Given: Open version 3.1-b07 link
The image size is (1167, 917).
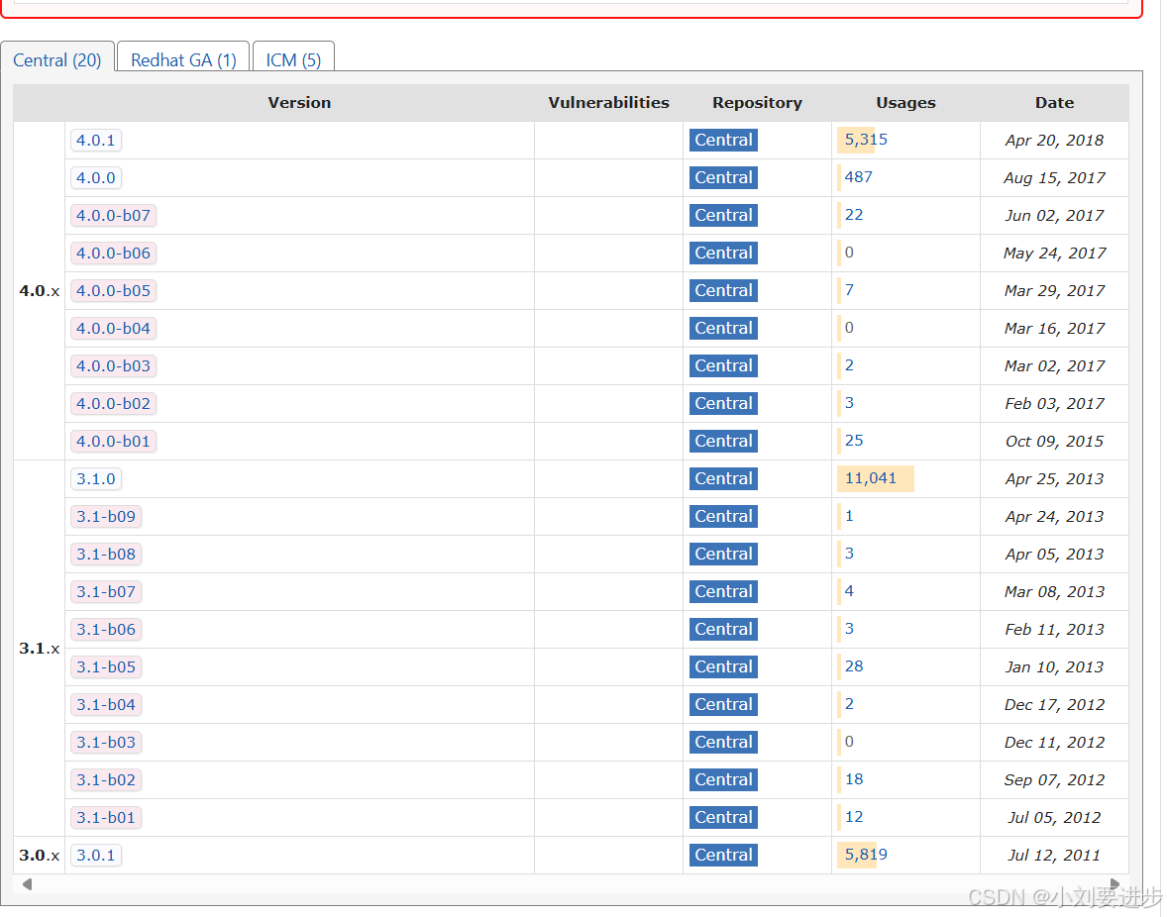Looking at the screenshot, I should [x=106, y=592].
